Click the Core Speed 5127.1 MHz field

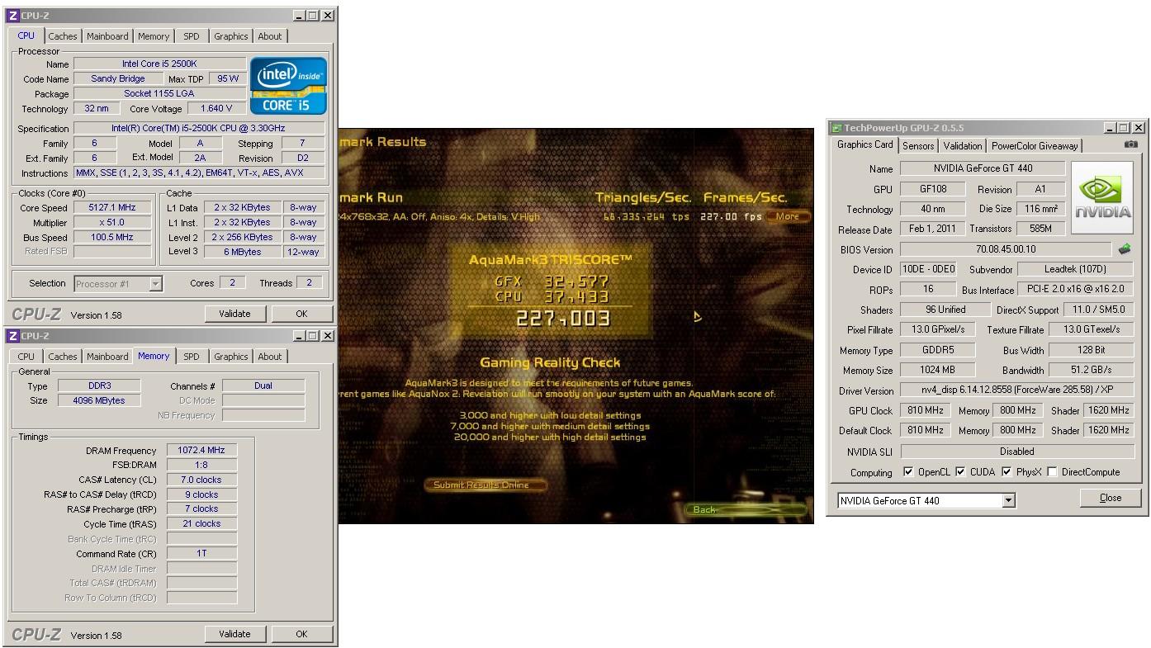(113, 208)
